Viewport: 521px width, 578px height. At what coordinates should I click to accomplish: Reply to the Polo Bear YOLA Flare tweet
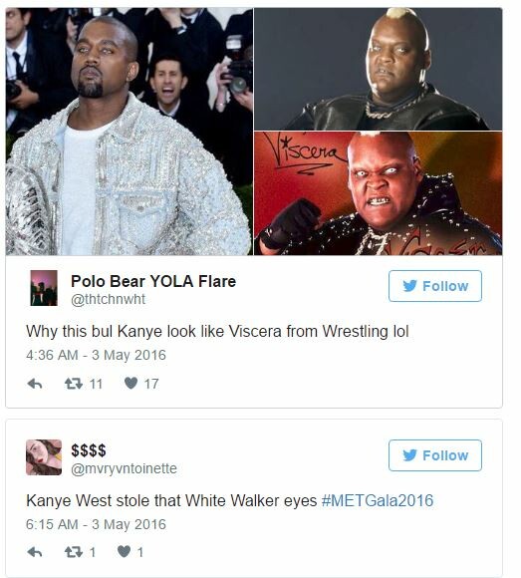coord(35,384)
